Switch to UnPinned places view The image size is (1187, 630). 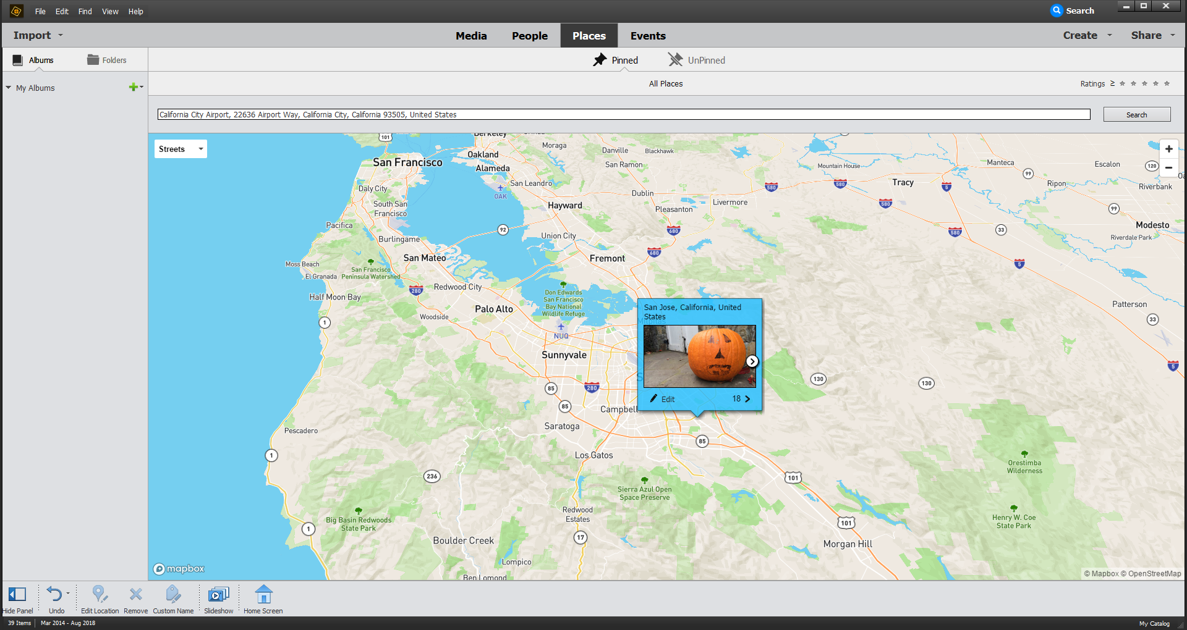697,60
